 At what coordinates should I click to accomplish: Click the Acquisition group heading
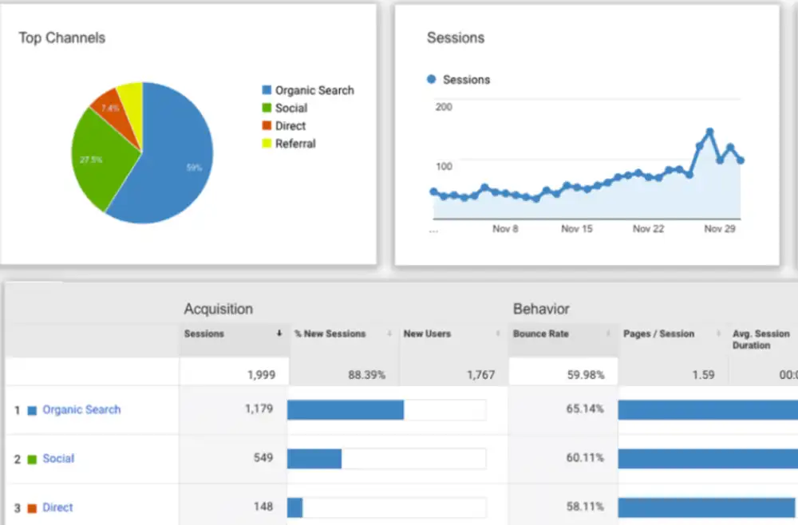(x=219, y=309)
